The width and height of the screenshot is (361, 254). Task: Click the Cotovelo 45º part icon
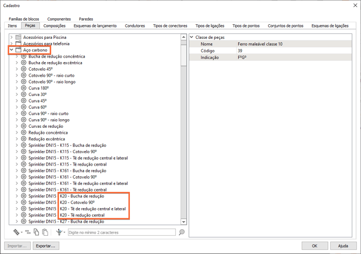tap(24, 69)
